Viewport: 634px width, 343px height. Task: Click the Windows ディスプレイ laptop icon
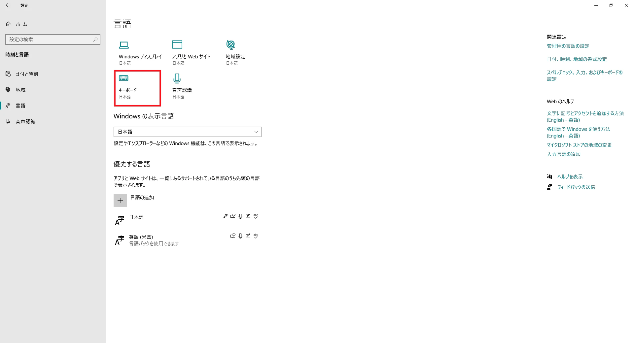tap(124, 45)
